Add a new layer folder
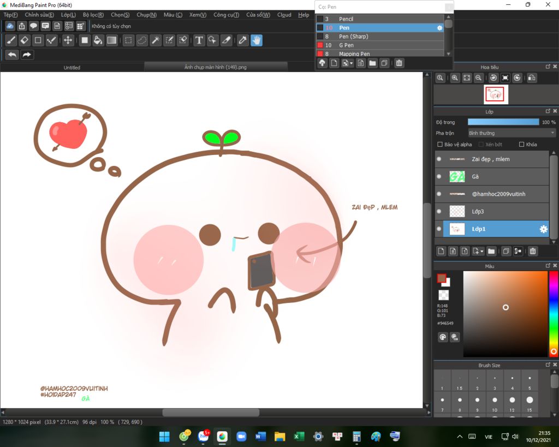 click(491, 251)
